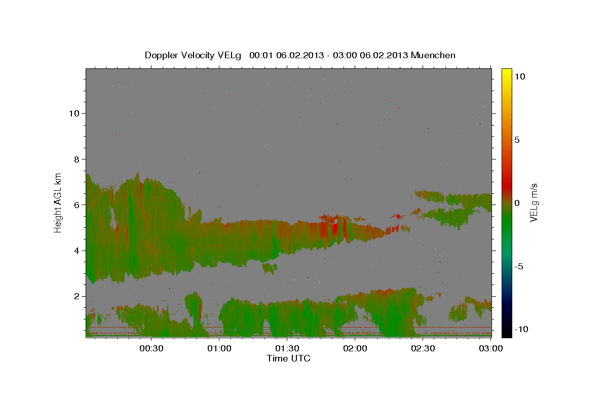Click the height axis value 8
608x405 pixels.
coord(77,159)
